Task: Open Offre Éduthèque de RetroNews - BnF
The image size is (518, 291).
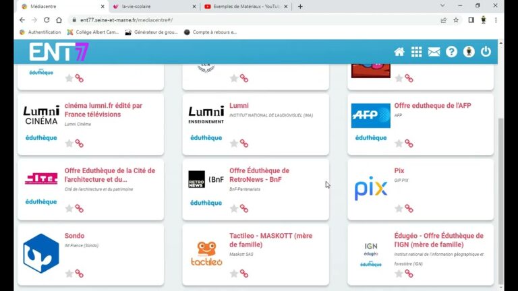Action: tap(259, 175)
